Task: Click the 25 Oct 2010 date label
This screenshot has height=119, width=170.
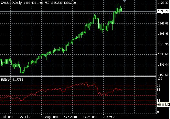Action: pos(111,117)
